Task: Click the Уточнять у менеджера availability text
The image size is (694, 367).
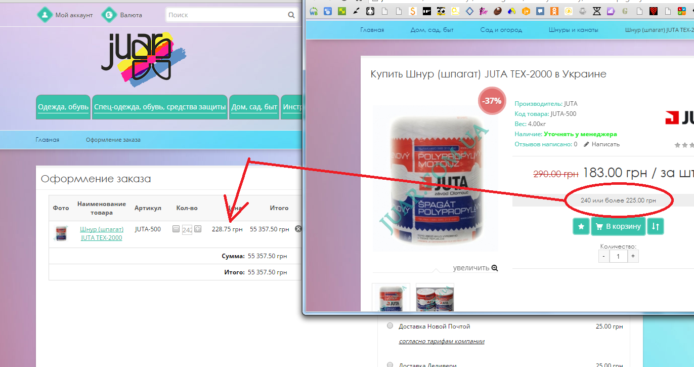Action: [x=580, y=134]
